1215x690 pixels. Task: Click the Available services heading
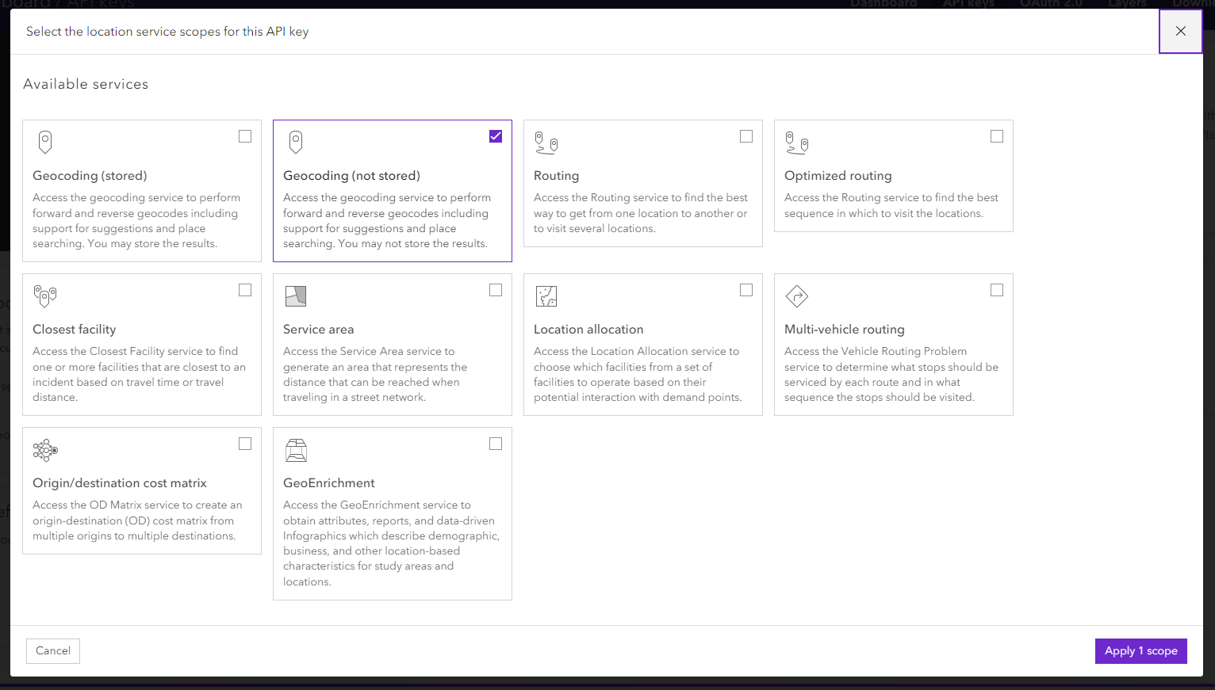[86, 84]
